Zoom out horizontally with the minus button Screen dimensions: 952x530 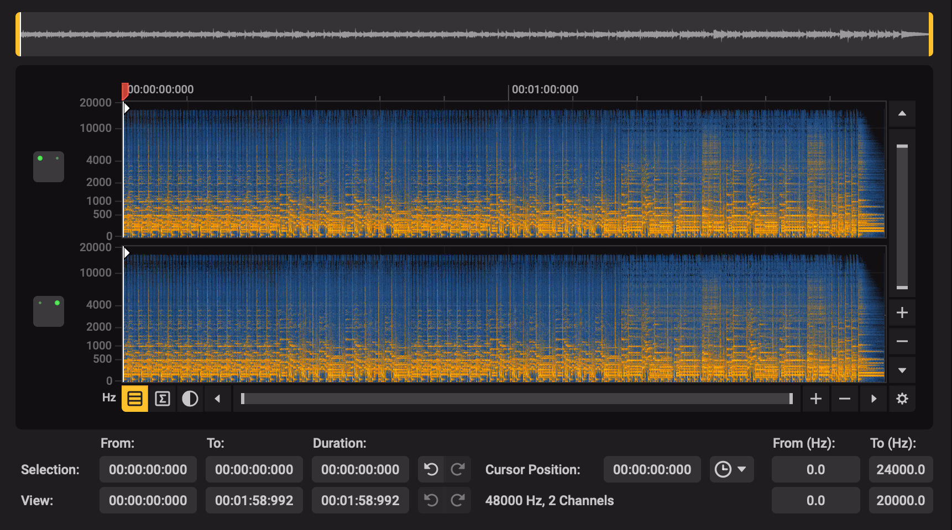point(845,399)
